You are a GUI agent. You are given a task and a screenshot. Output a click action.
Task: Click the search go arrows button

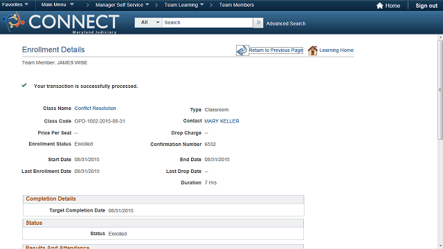pos(258,23)
